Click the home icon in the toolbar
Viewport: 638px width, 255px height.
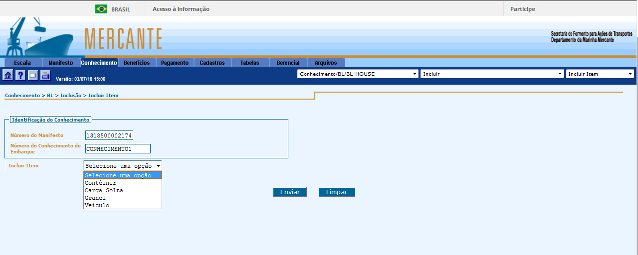(x=8, y=75)
